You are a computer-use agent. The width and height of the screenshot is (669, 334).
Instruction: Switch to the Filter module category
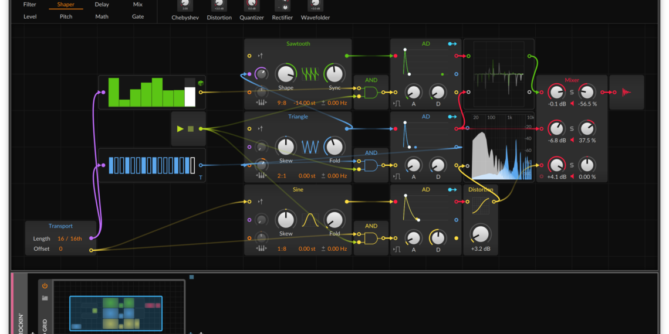pos(30,5)
